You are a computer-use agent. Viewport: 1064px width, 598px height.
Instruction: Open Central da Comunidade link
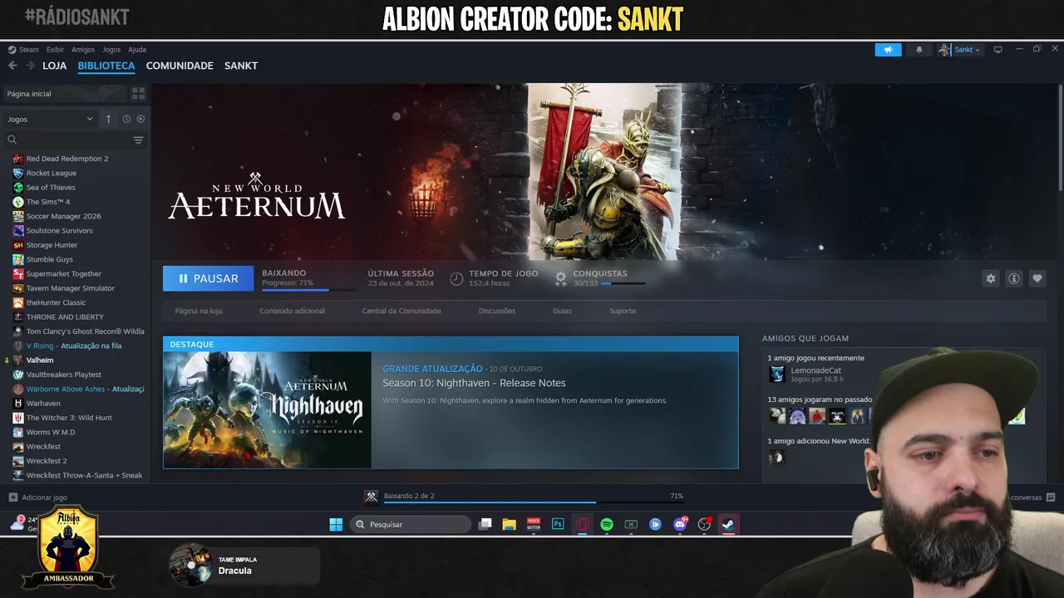click(x=401, y=311)
